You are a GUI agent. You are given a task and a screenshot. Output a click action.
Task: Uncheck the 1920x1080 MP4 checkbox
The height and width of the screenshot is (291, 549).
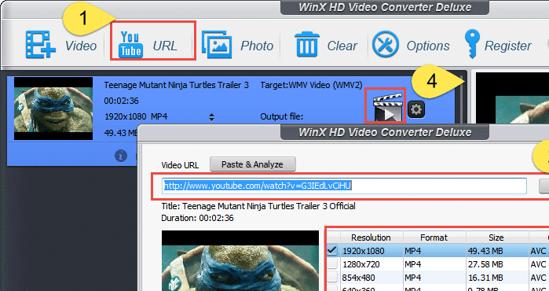(x=332, y=250)
